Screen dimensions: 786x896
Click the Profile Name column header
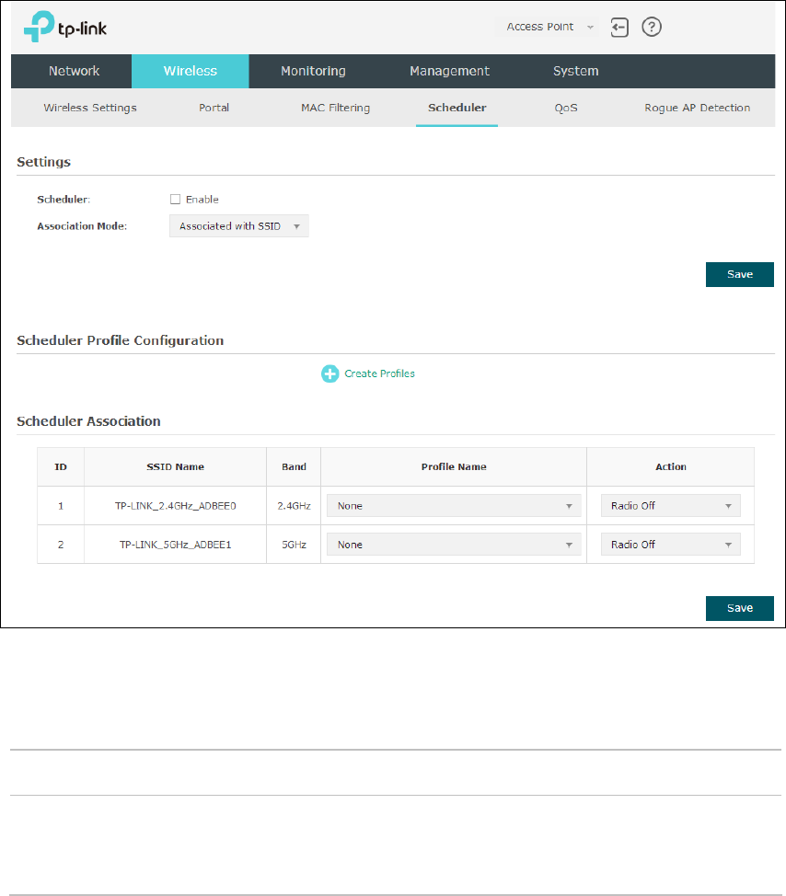coord(454,466)
